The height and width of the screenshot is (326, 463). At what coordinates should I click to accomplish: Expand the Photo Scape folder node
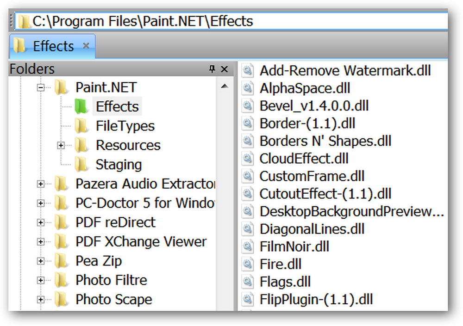(x=41, y=300)
